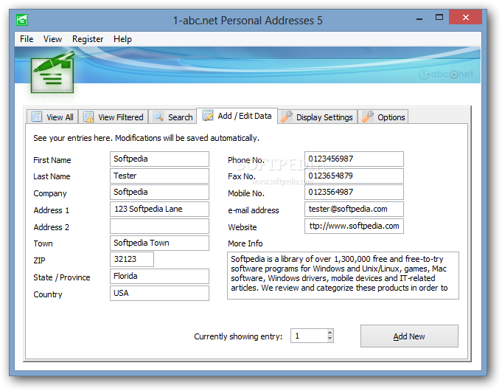The width and height of the screenshot is (502, 391).
Task: Click the First Name field with Softpedia
Action: [x=159, y=159]
